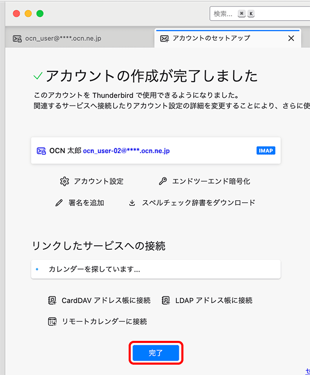Click the CardDAV アドレス帳に接続 address book icon
The width and height of the screenshot is (310, 375).
pos(52,300)
